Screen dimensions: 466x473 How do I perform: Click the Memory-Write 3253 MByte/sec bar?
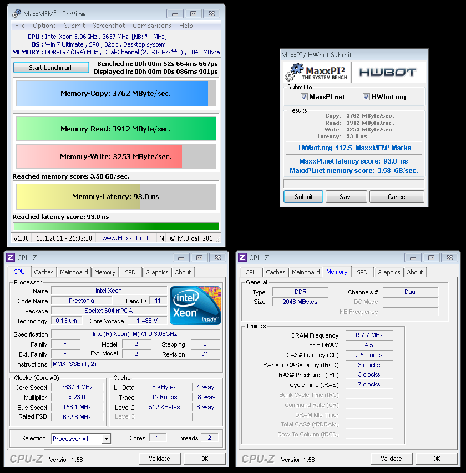click(116, 156)
